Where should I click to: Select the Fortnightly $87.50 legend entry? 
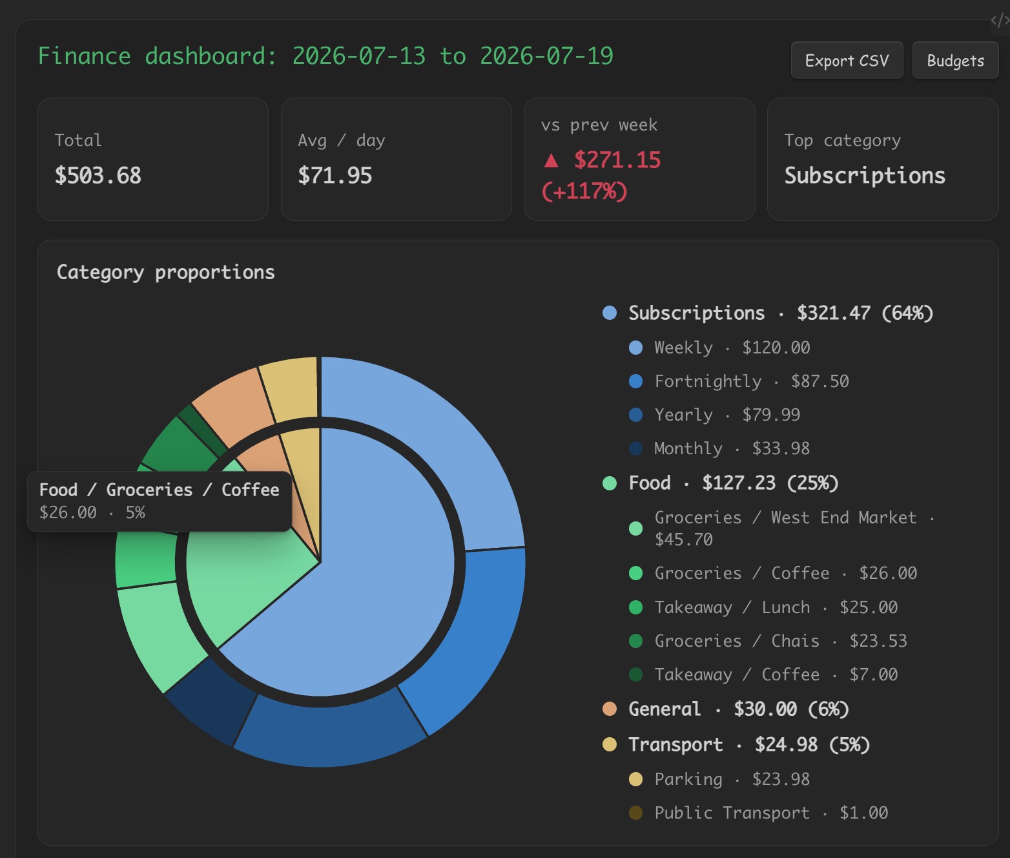point(739,381)
